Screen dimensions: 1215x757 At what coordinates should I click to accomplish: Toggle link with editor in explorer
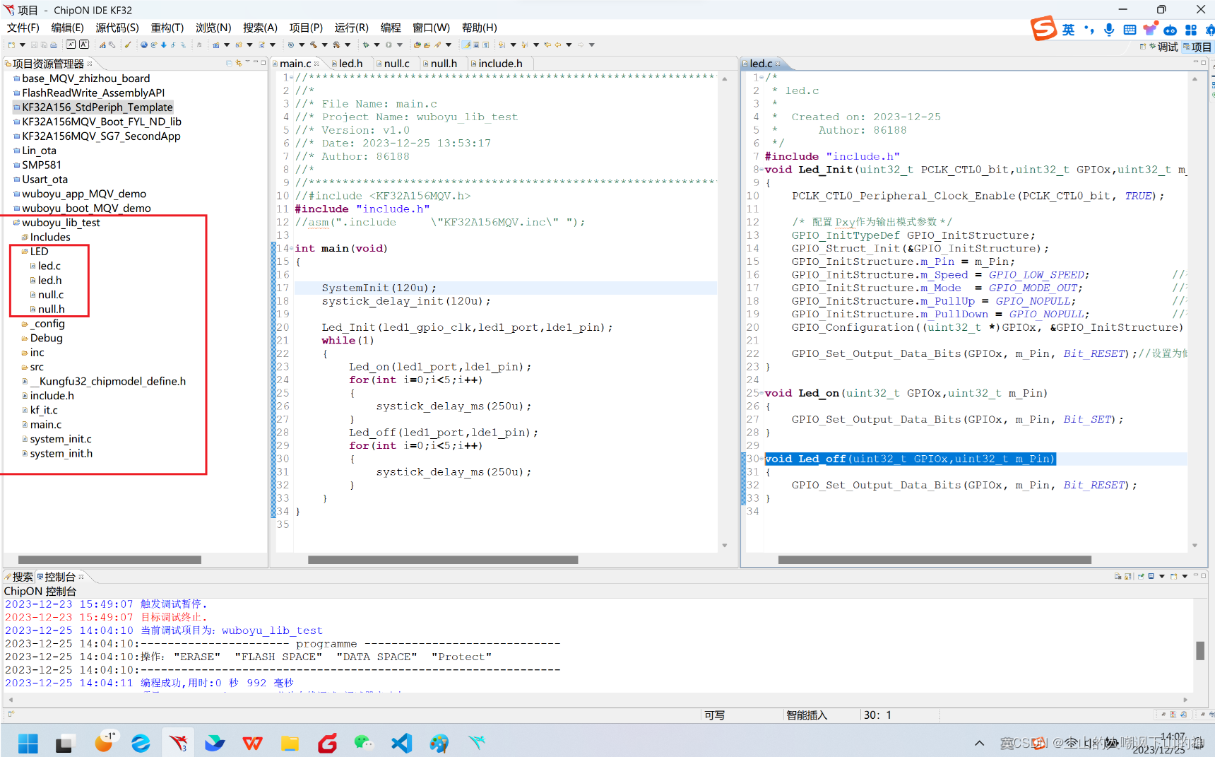coord(239,63)
